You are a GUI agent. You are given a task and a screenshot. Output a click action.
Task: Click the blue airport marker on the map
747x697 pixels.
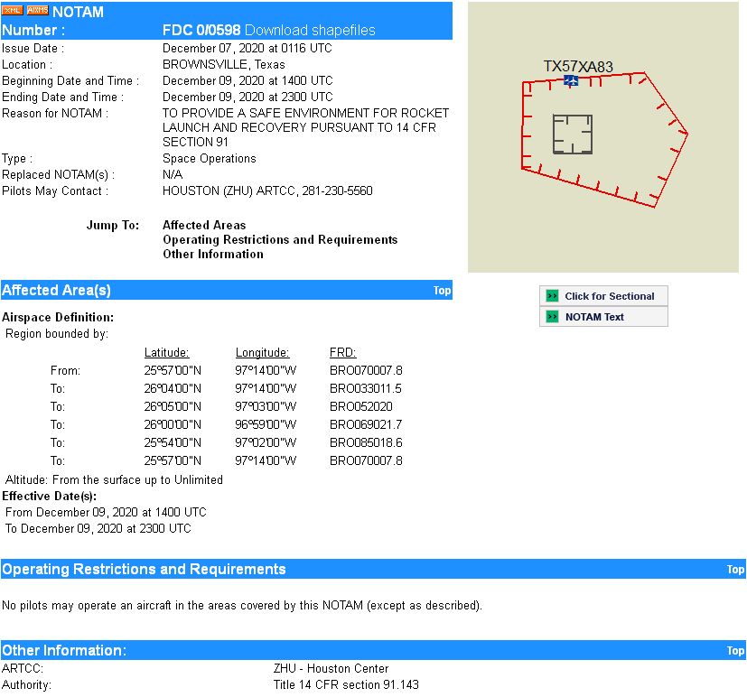571,81
